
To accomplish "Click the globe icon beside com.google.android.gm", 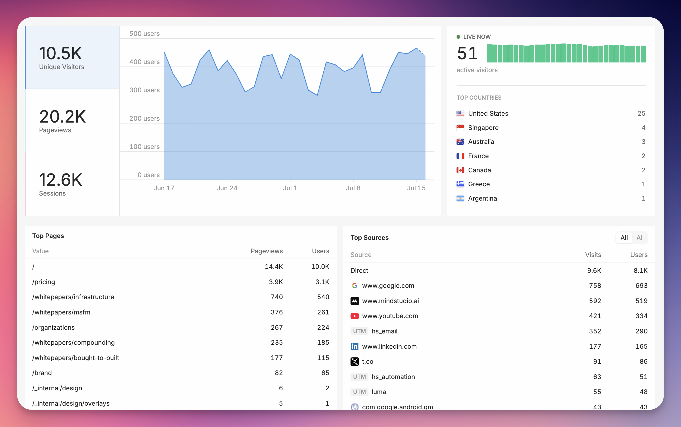I will pyautogui.click(x=355, y=407).
